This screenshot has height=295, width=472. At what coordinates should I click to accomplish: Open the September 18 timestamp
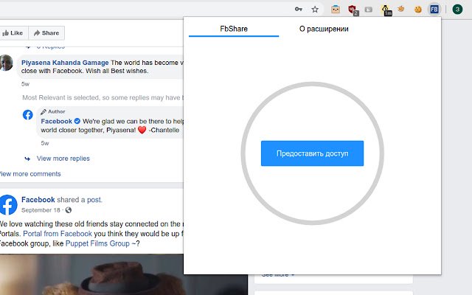[x=41, y=210]
